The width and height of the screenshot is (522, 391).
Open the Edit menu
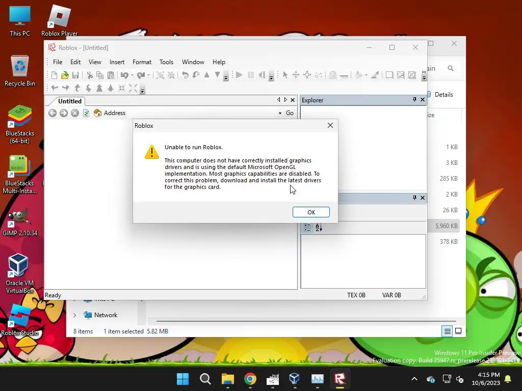point(75,62)
